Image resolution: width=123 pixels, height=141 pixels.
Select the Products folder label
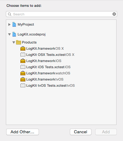29,42
